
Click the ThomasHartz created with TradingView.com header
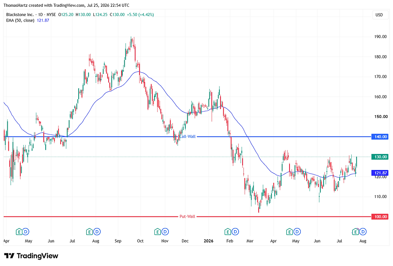point(67,5)
